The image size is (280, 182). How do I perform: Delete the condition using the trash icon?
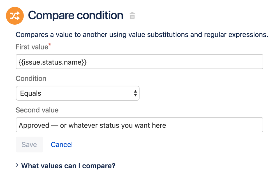coord(132,16)
